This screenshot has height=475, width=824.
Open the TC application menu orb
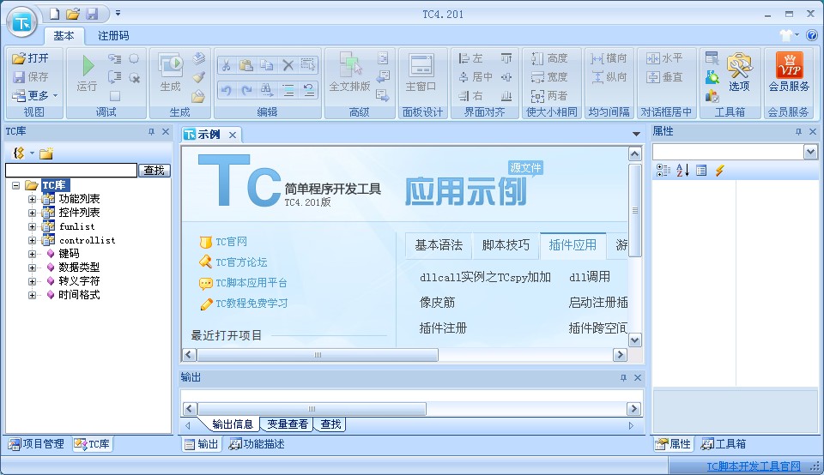[x=22, y=22]
